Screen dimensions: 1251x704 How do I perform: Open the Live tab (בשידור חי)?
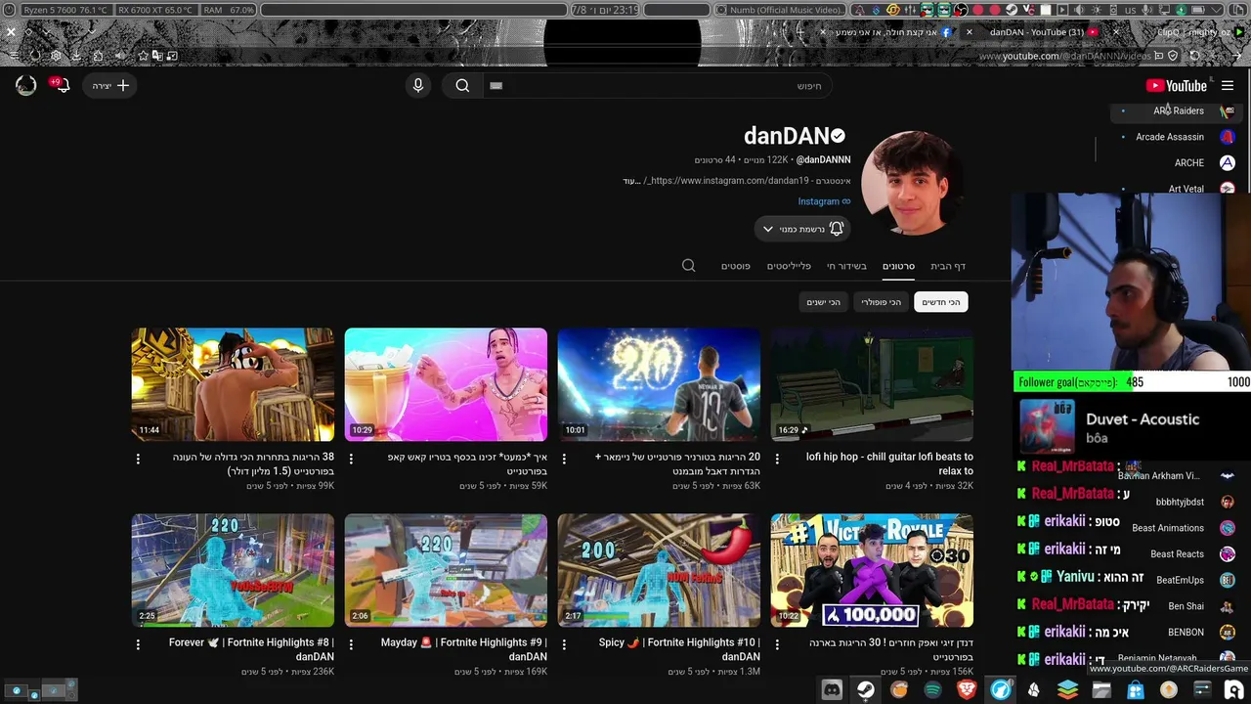pyautogui.click(x=846, y=266)
